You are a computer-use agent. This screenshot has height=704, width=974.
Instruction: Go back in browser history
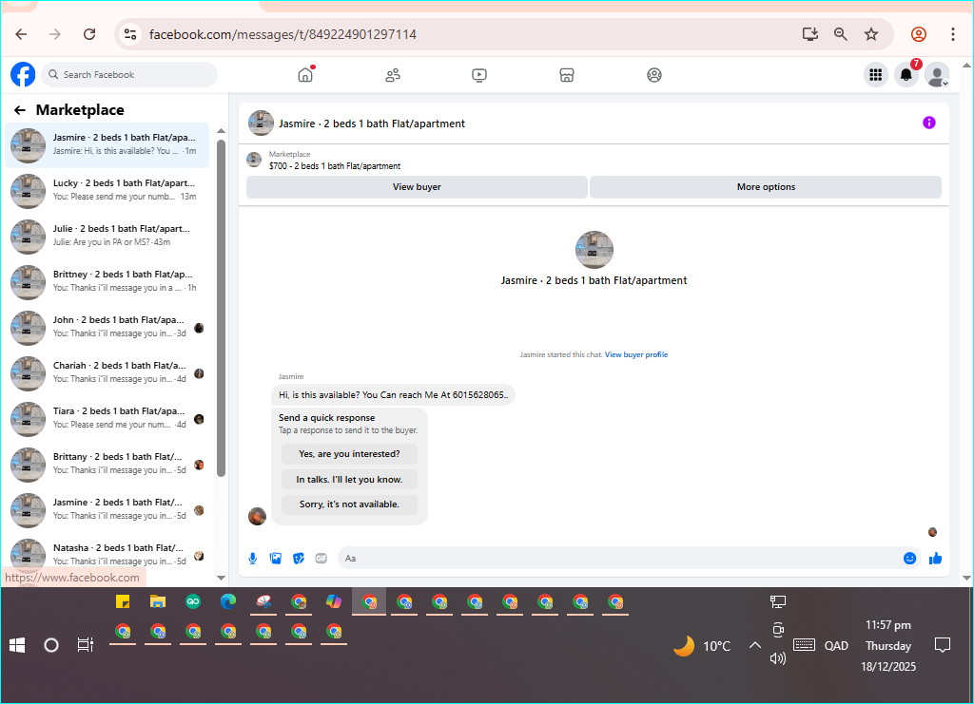pos(21,34)
